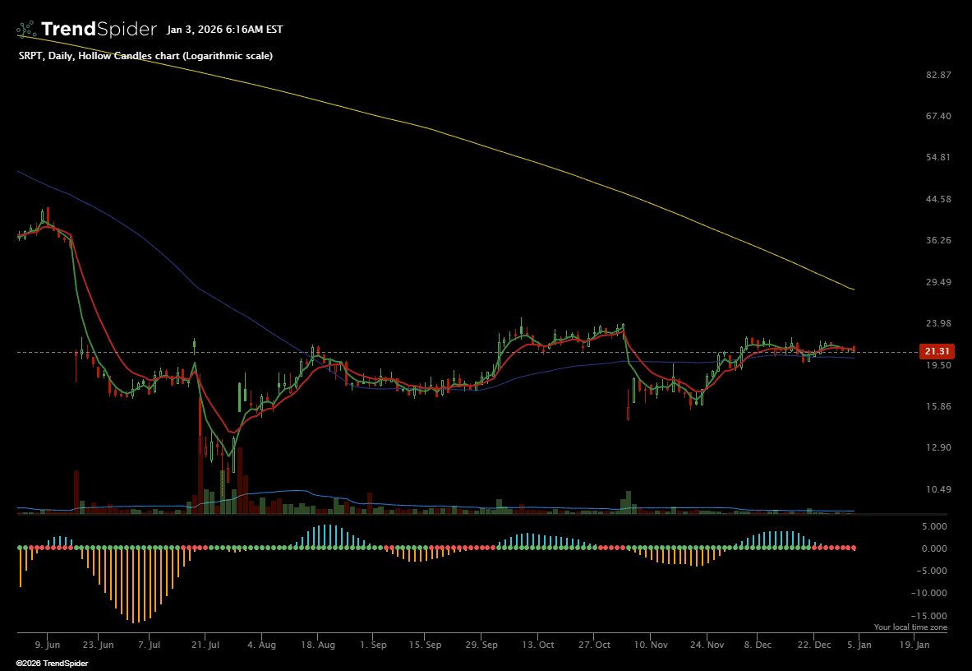The image size is (972, 671).
Task: Click the 'Your local time zone' label
Action: pos(910,627)
